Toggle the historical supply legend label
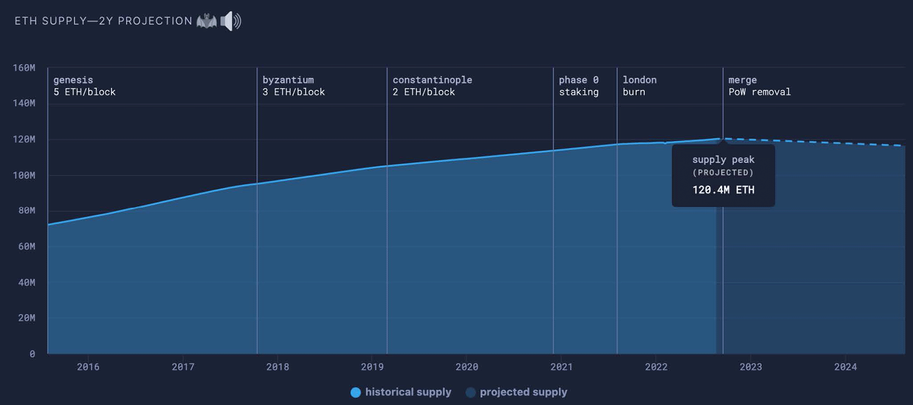The image size is (913, 405). coord(408,392)
